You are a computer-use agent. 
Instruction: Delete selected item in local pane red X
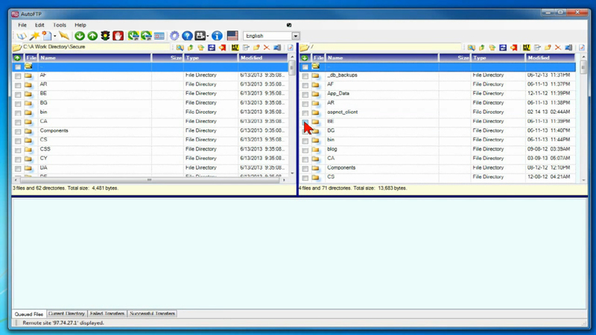pyautogui.click(x=267, y=48)
